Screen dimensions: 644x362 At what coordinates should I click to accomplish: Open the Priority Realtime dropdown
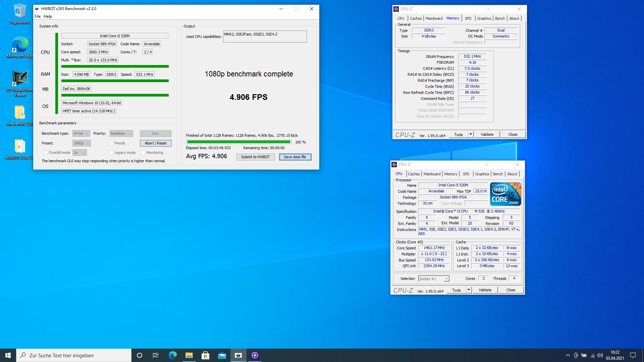click(121, 133)
